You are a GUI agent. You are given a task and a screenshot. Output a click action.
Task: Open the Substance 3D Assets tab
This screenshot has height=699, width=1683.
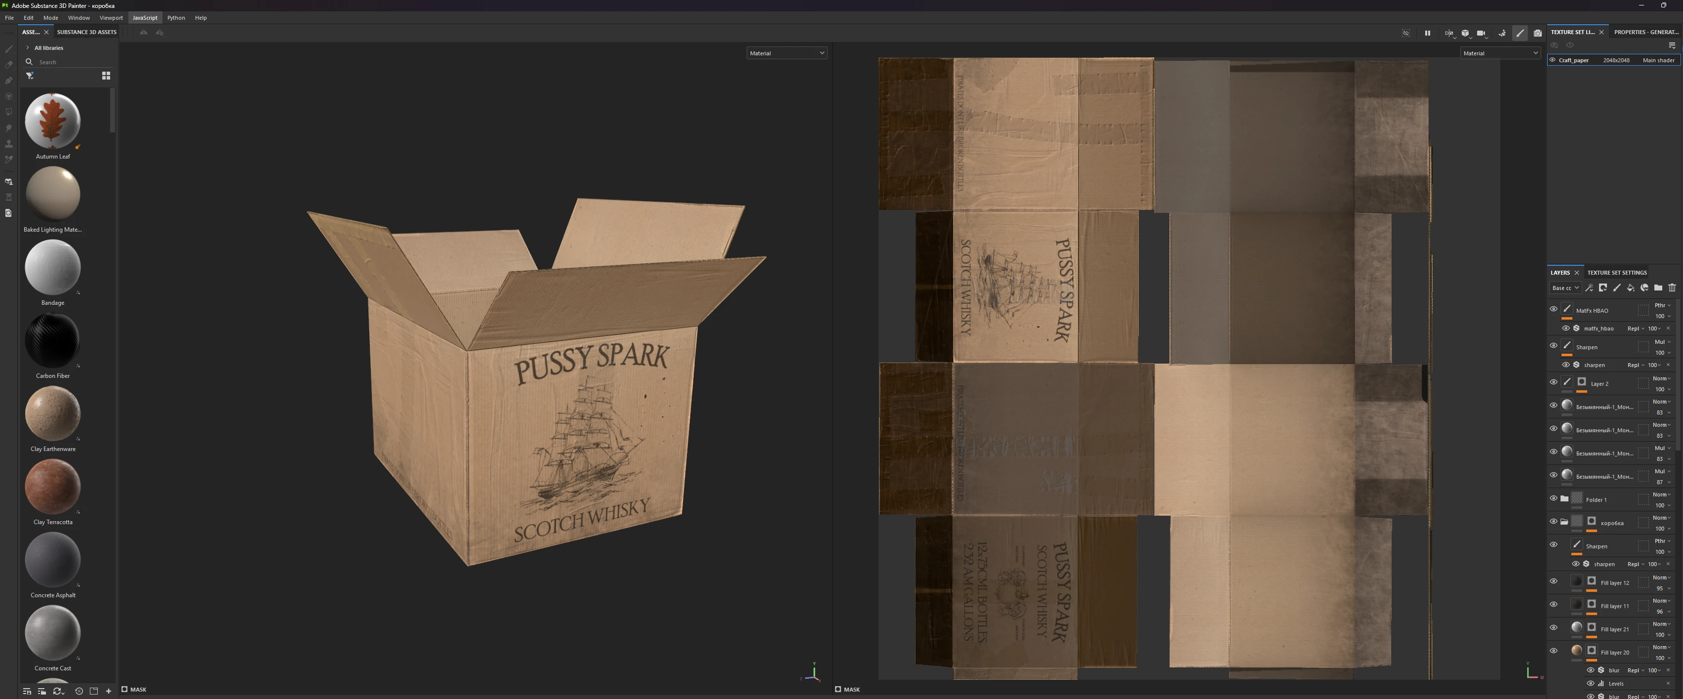point(86,32)
